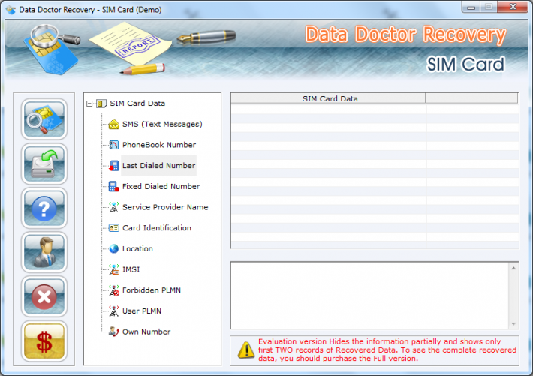Click the Service Provider Name tower icon
The width and height of the screenshot is (533, 376).
tap(114, 207)
